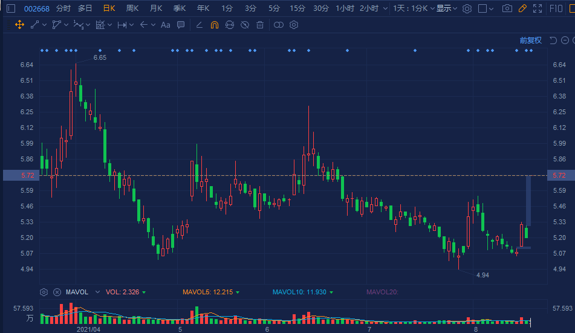The height and width of the screenshot is (333, 575).
Task: Select 1分 period
Action: (x=227, y=8)
